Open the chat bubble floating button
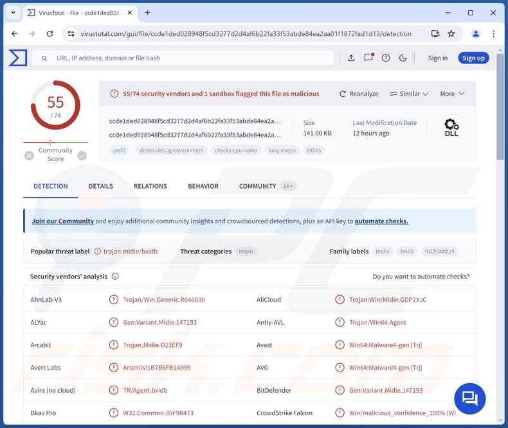Viewport: 508px width, 428px height. 470,398
